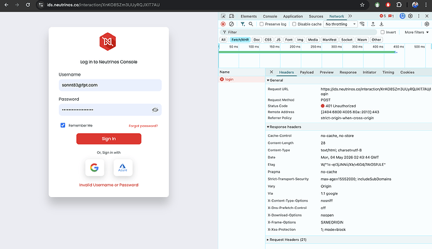Image resolution: width=432 pixels, height=249 pixels.
Task: Open the Timing tab of the request
Action: pyautogui.click(x=388, y=72)
